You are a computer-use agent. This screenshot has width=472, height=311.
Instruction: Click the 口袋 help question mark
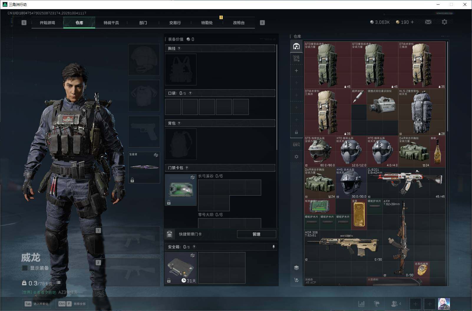[x=190, y=93]
